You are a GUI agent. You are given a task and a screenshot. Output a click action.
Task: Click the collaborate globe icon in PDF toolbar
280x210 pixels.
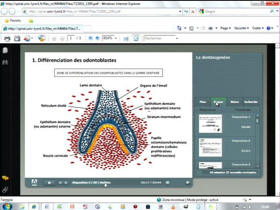(41, 38)
